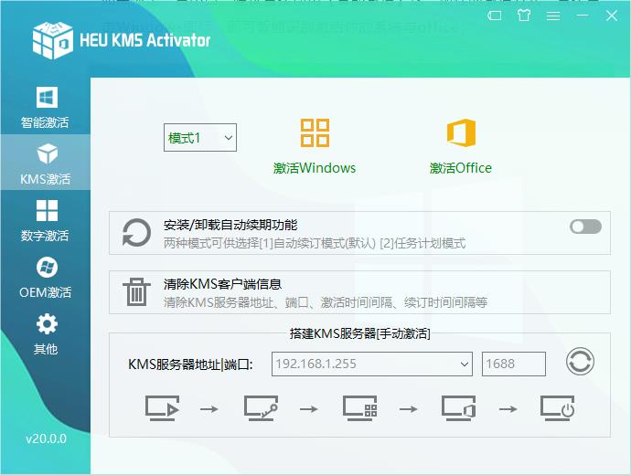Click the 安装/卸载自动续期功能 title

click(230, 225)
